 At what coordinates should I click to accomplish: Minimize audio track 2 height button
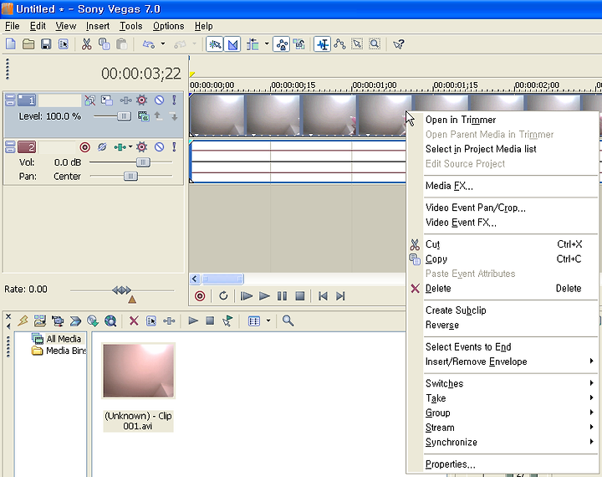point(10,144)
